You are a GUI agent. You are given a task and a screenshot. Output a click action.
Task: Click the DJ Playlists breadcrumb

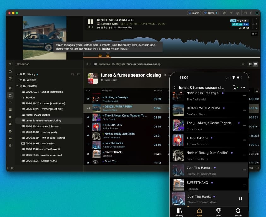[x=119, y=64]
